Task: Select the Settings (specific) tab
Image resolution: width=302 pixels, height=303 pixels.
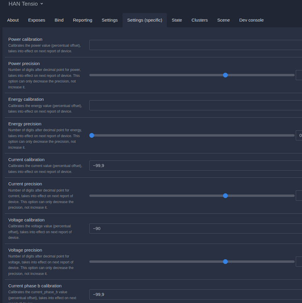Action: click(144, 20)
